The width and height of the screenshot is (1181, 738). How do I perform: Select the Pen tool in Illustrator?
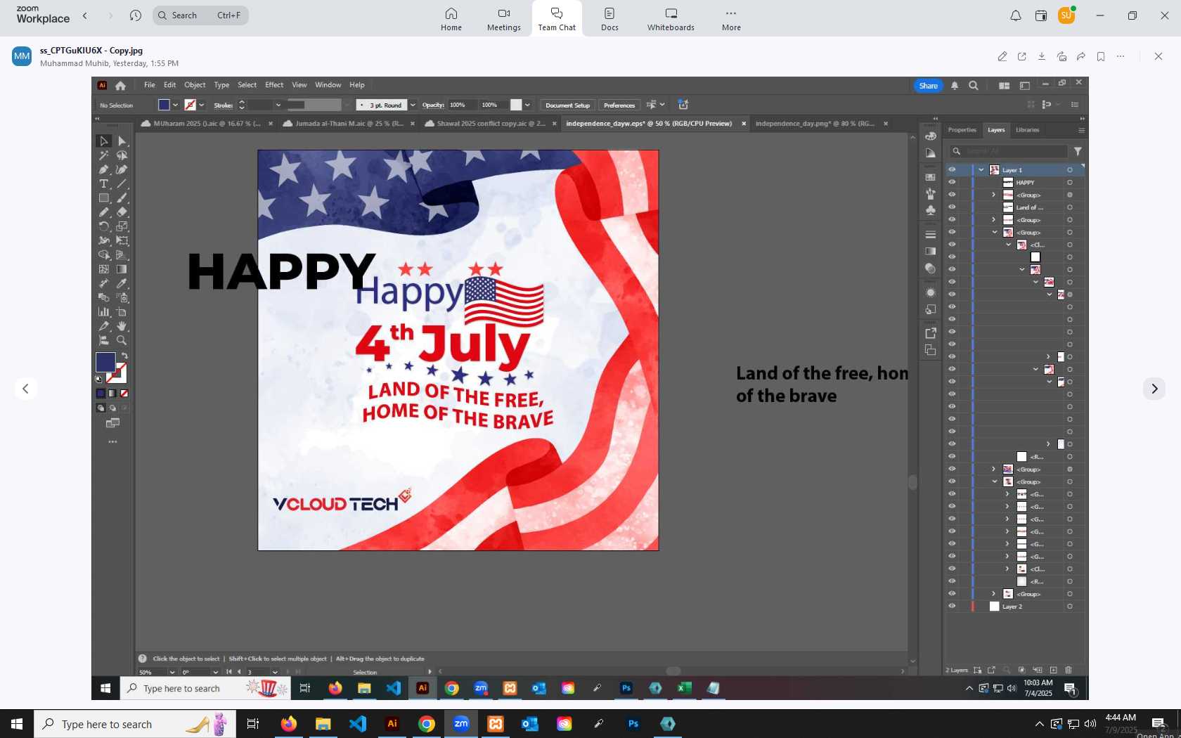pos(104,169)
